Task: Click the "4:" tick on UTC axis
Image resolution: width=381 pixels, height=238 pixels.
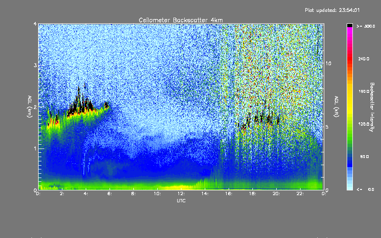Action: click(x=86, y=194)
